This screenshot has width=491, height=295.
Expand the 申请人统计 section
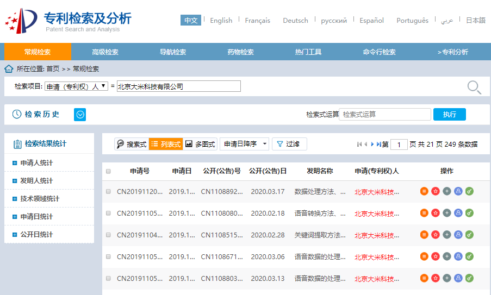click(x=14, y=162)
